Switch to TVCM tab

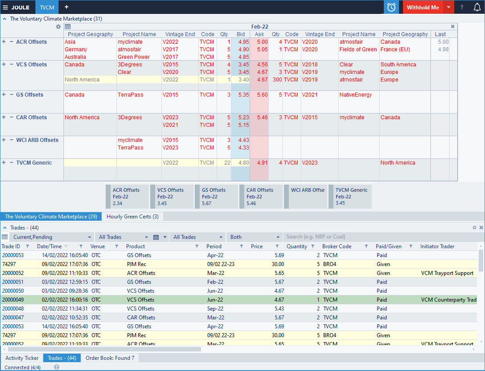pyautogui.click(x=47, y=7)
